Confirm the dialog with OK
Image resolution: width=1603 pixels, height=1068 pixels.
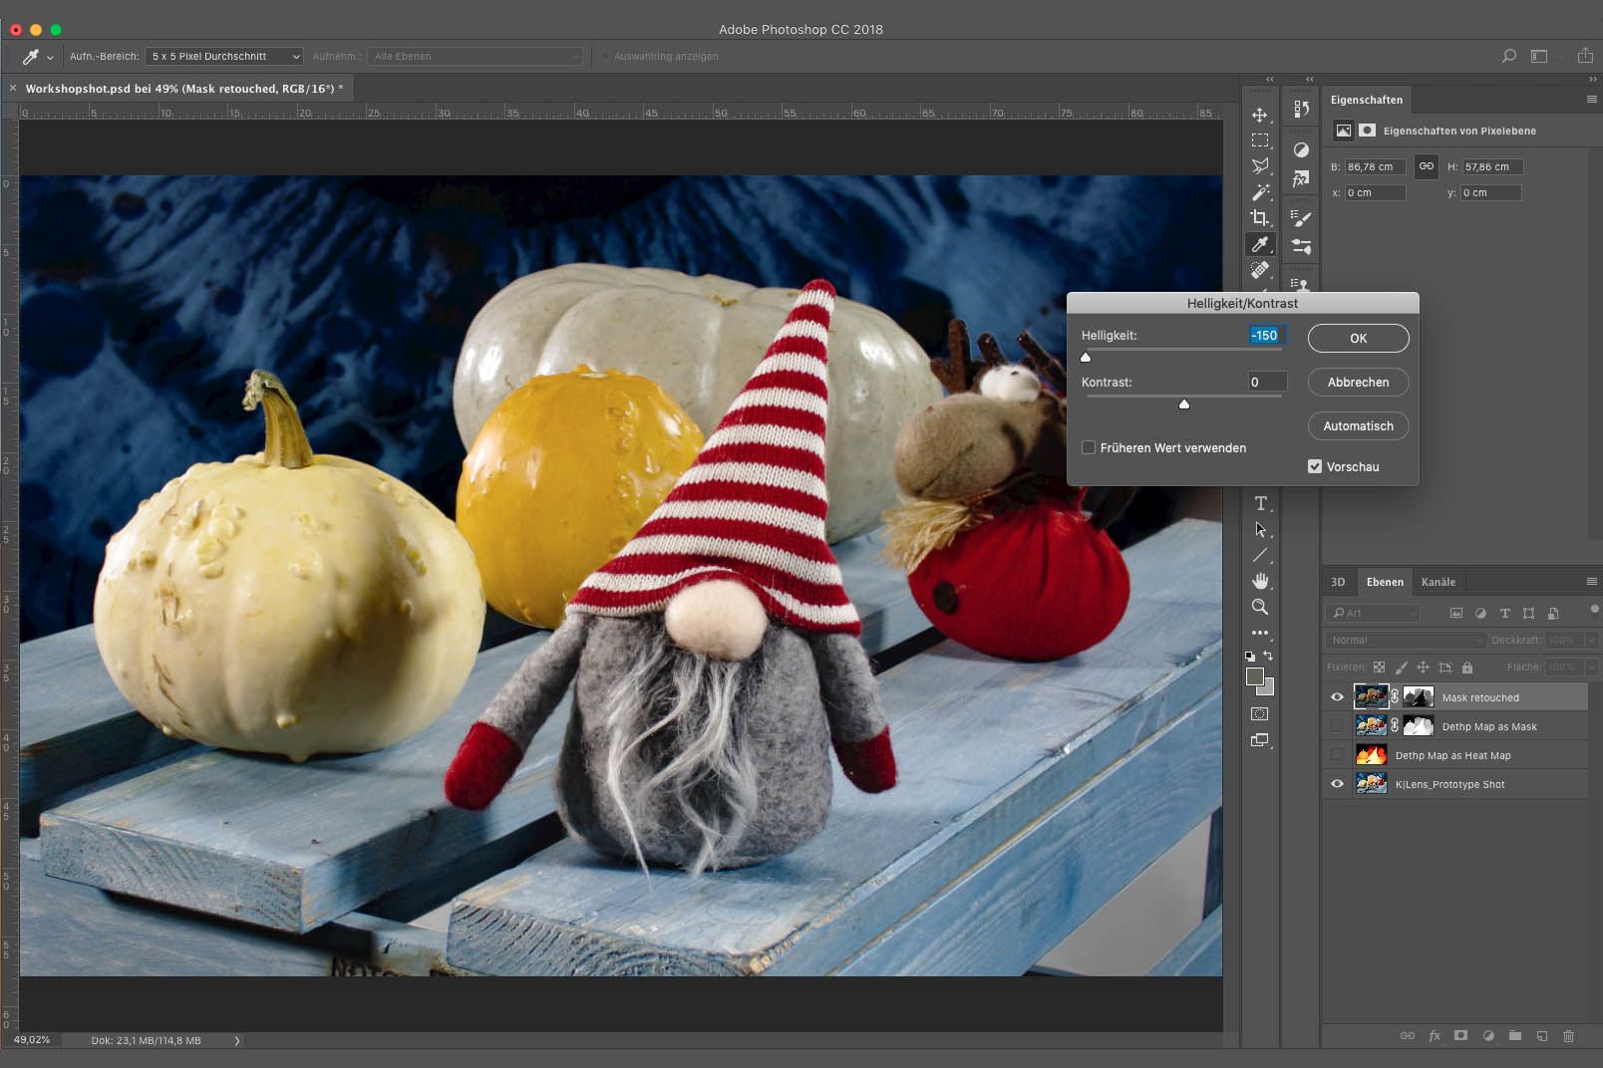(1358, 338)
